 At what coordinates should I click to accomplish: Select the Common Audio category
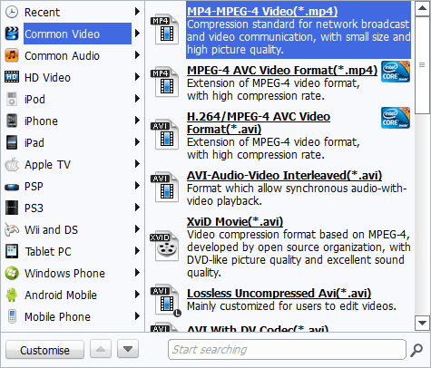coord(62,56)
